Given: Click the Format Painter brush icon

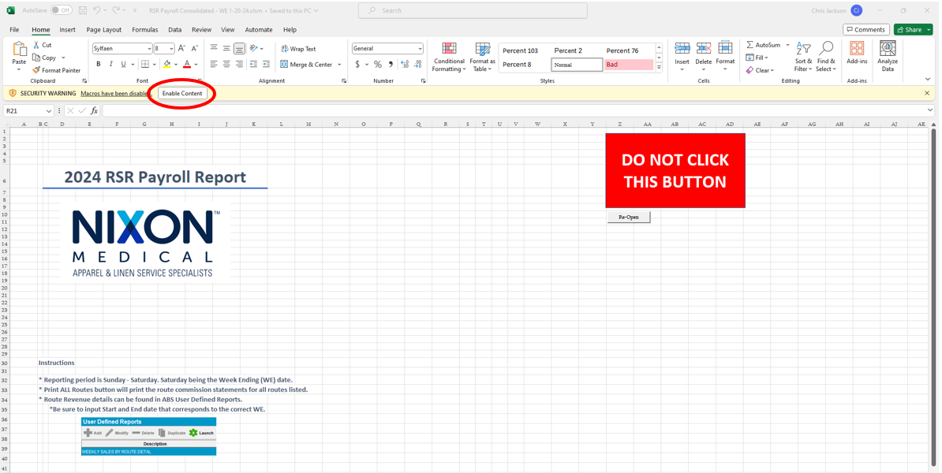Looking at the screenshot, I should click(x=36, y=70).
